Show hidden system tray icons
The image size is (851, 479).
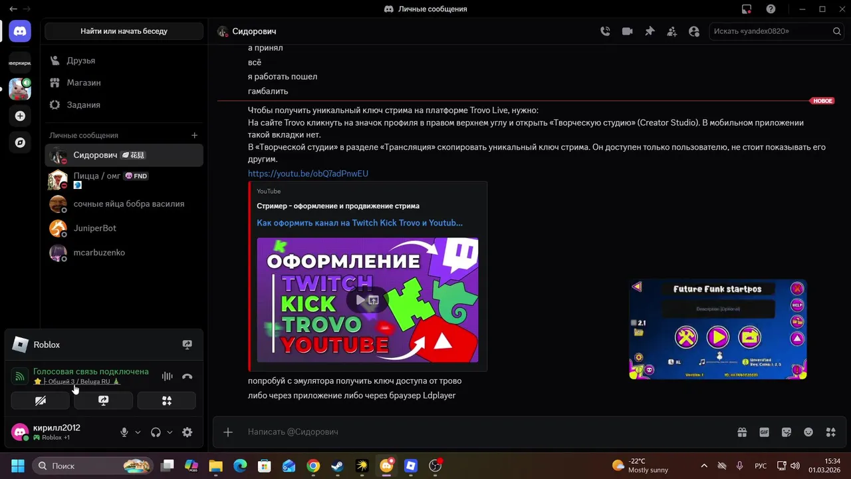pos(704,466)
